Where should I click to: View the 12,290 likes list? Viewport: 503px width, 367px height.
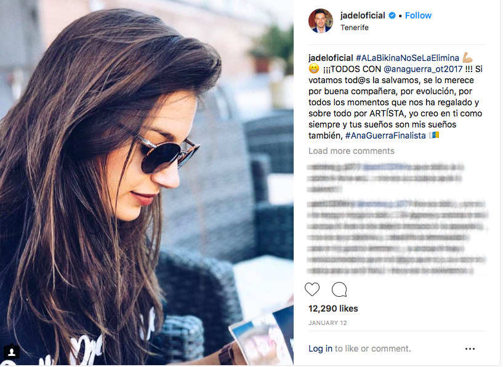(333, 309)
